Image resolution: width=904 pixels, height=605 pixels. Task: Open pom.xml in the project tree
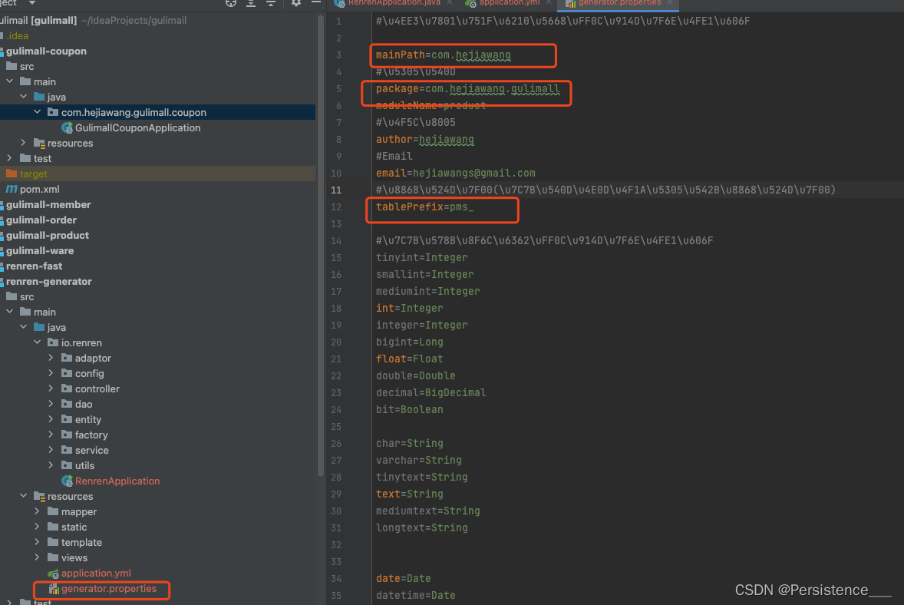click(x=40, y=189)
